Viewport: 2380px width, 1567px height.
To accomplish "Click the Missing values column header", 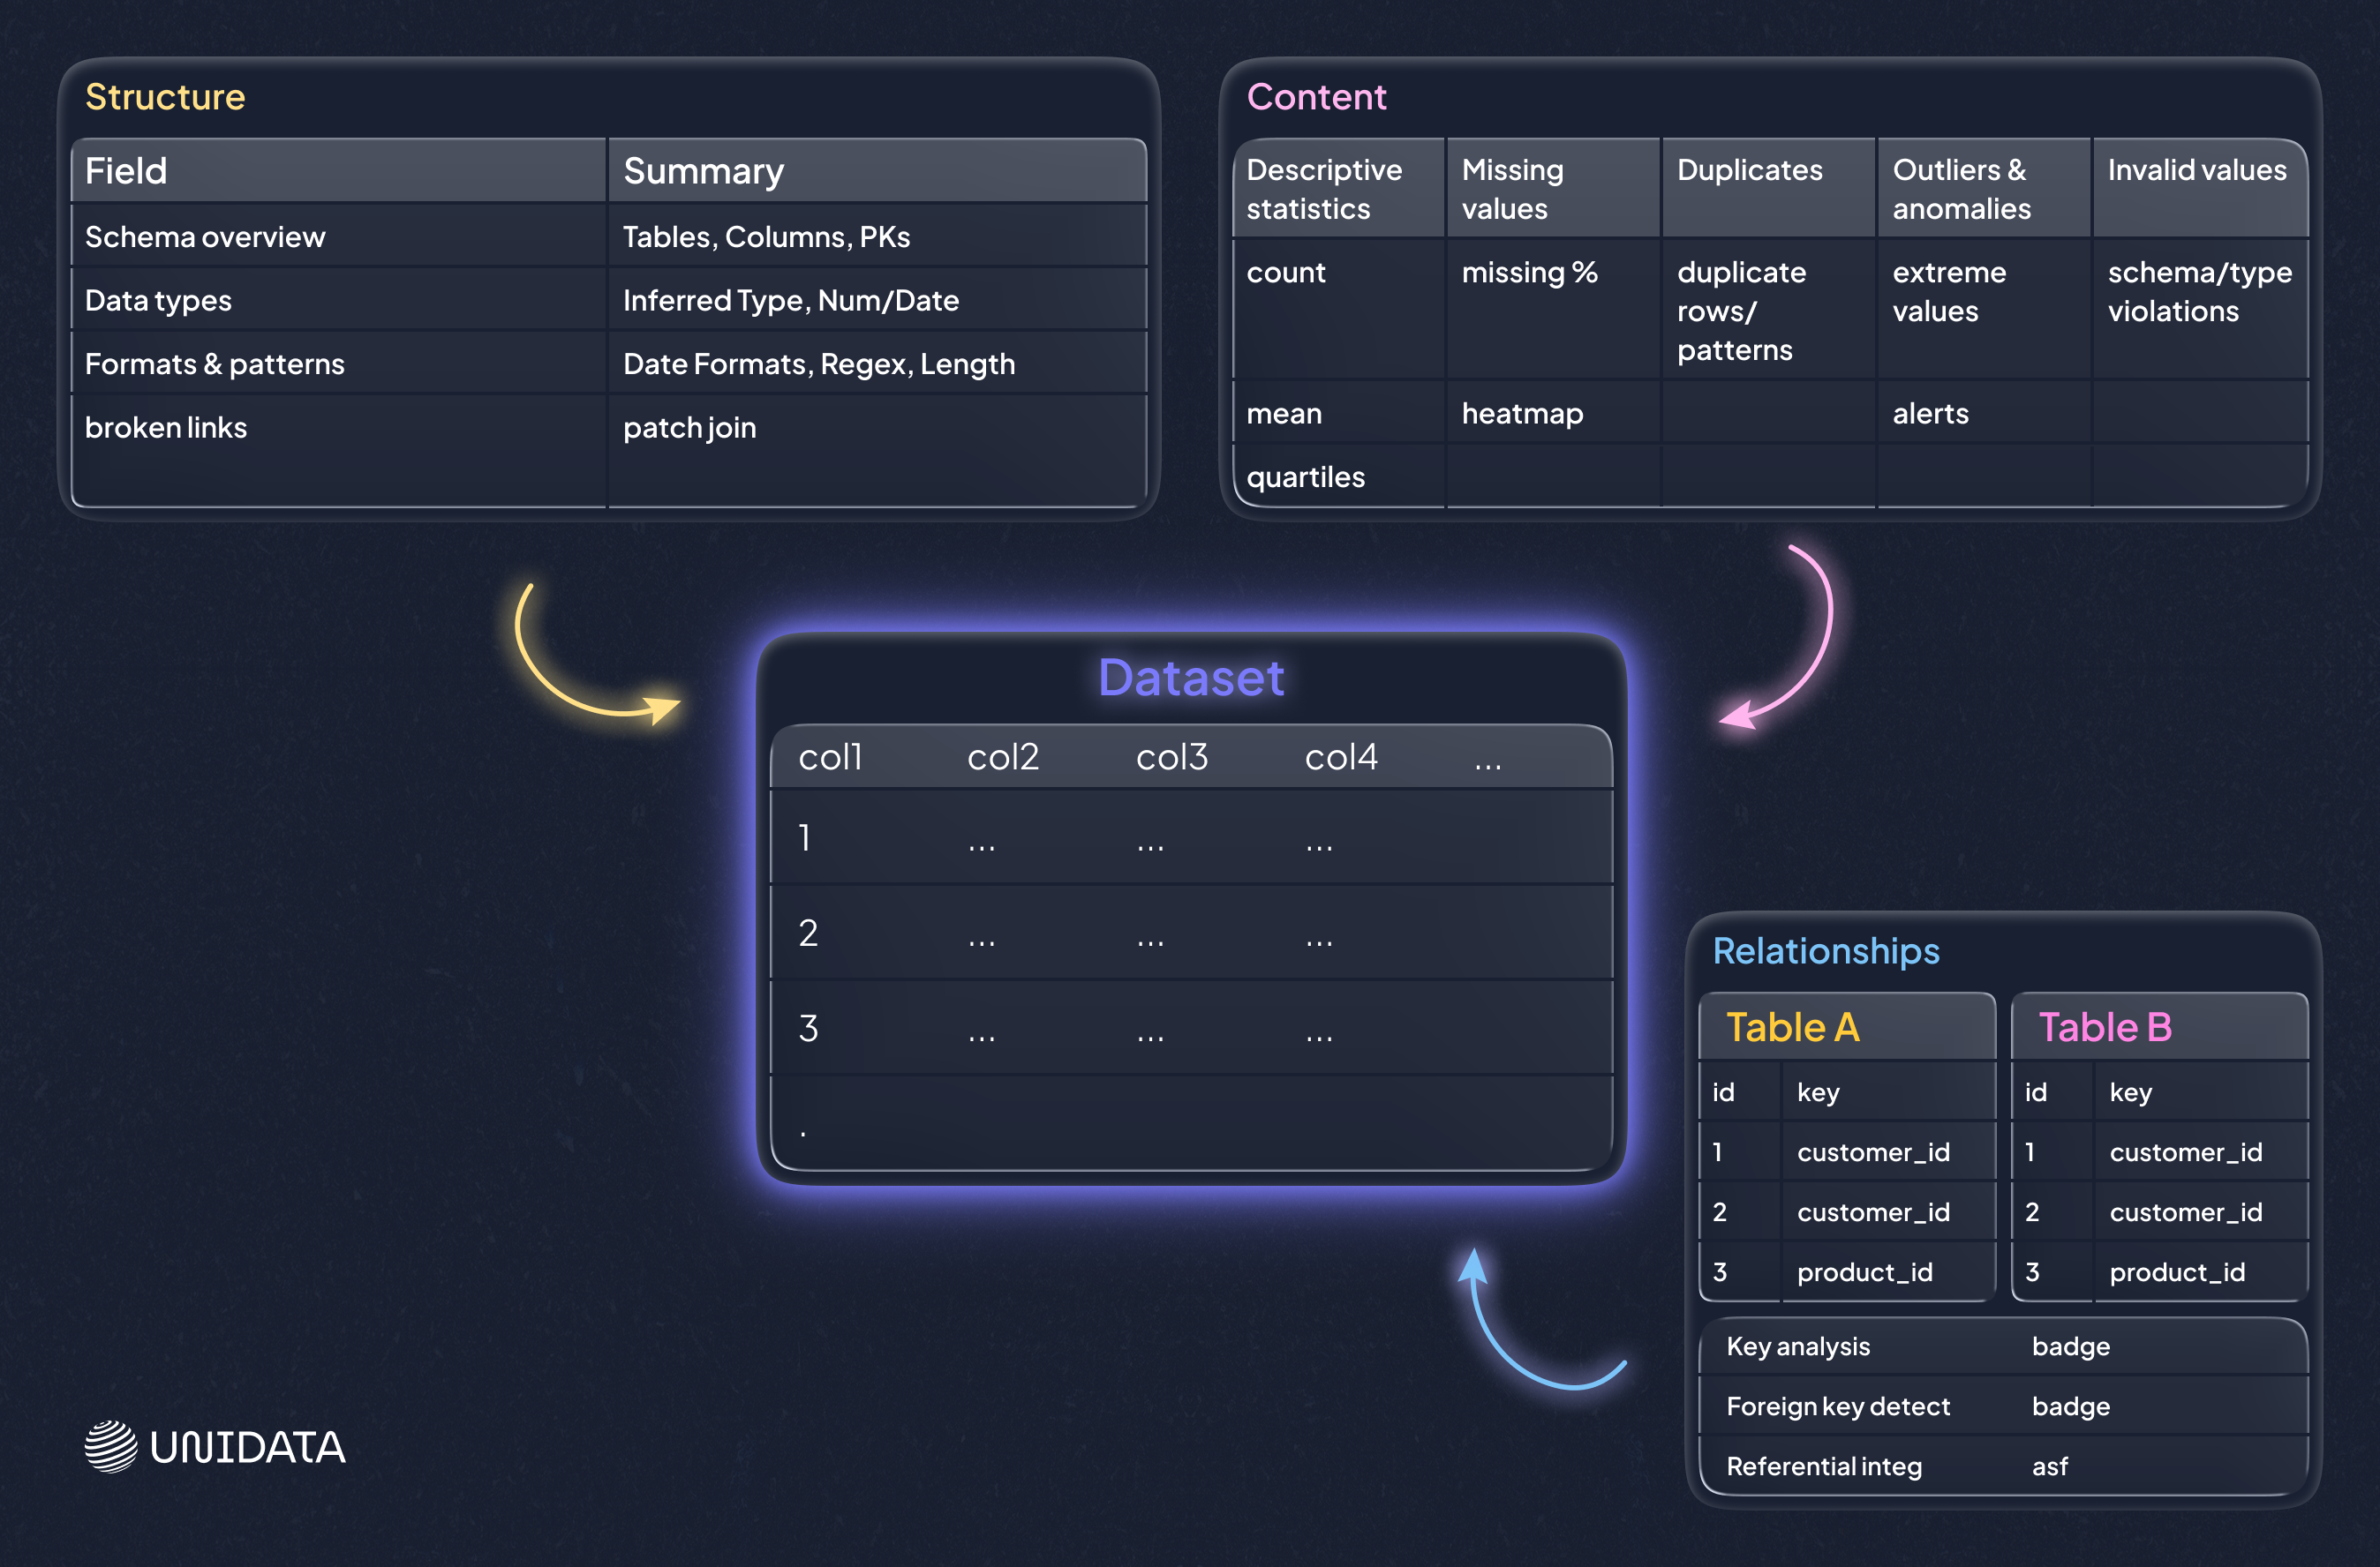I will 1512,189.
